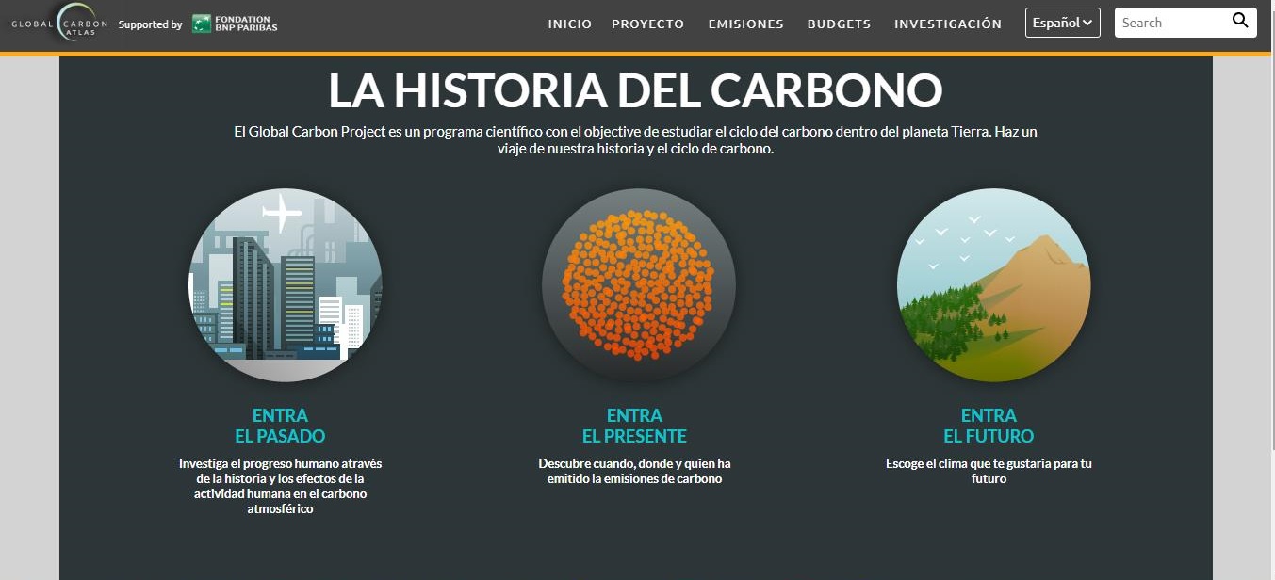The image size is (1275, 580).
Task: Open the INVESTIGACIÓN menu
Action: 948,24
